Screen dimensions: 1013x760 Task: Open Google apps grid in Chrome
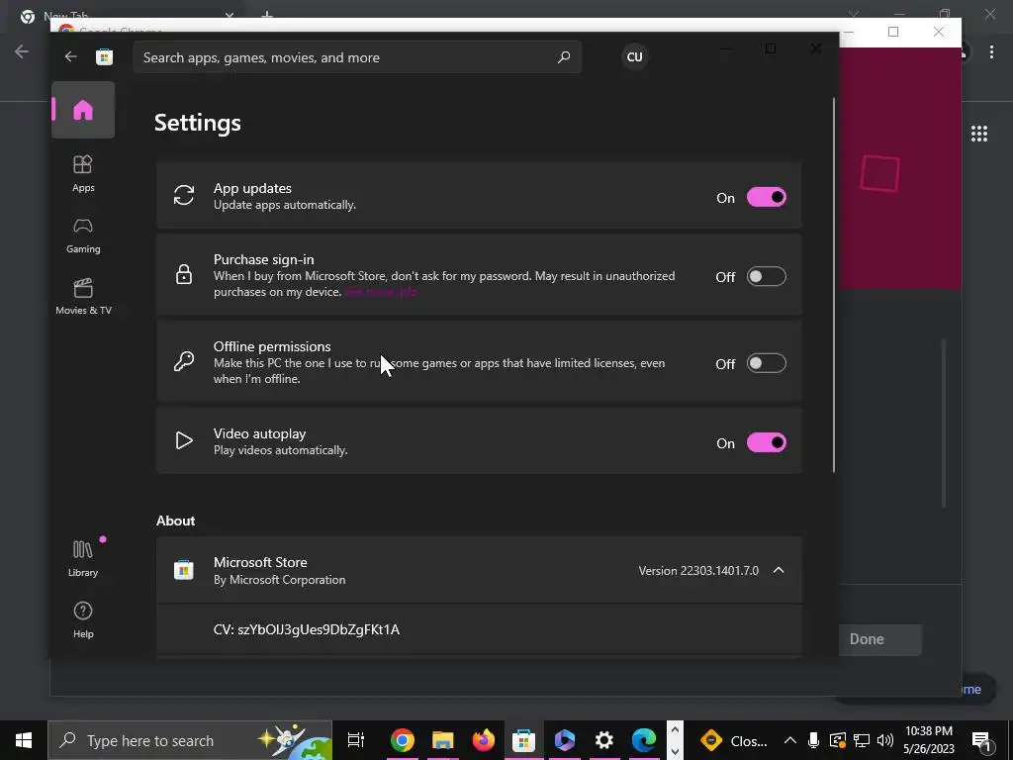978,134
